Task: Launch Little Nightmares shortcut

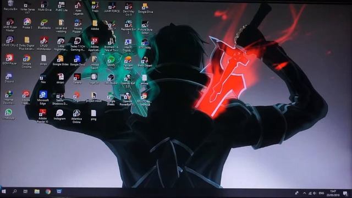Action: point(61,44)
